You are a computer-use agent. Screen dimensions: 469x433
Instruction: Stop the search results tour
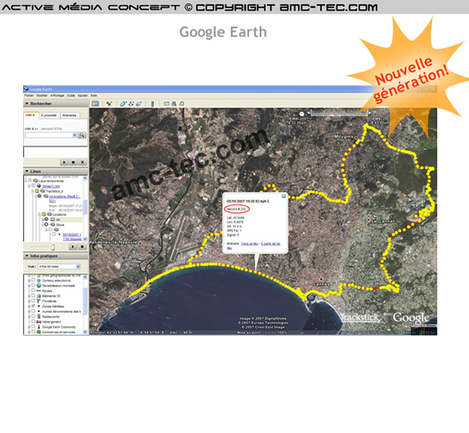73,162
